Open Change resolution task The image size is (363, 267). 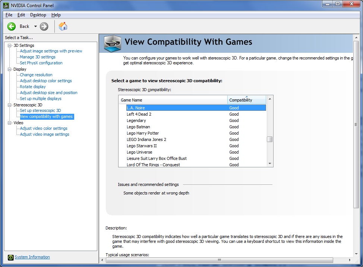pyautogui.click(x=36, y=75)
